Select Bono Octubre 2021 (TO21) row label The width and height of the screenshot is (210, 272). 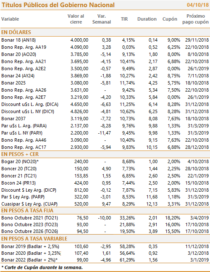(30, 218)
